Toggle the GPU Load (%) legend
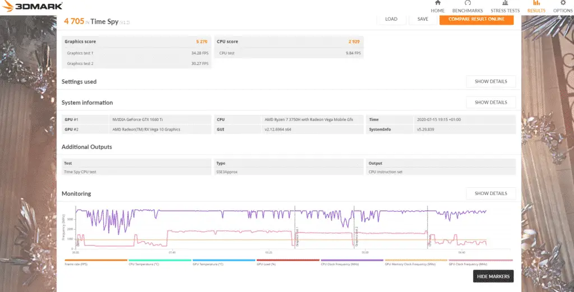 (288, 262)
